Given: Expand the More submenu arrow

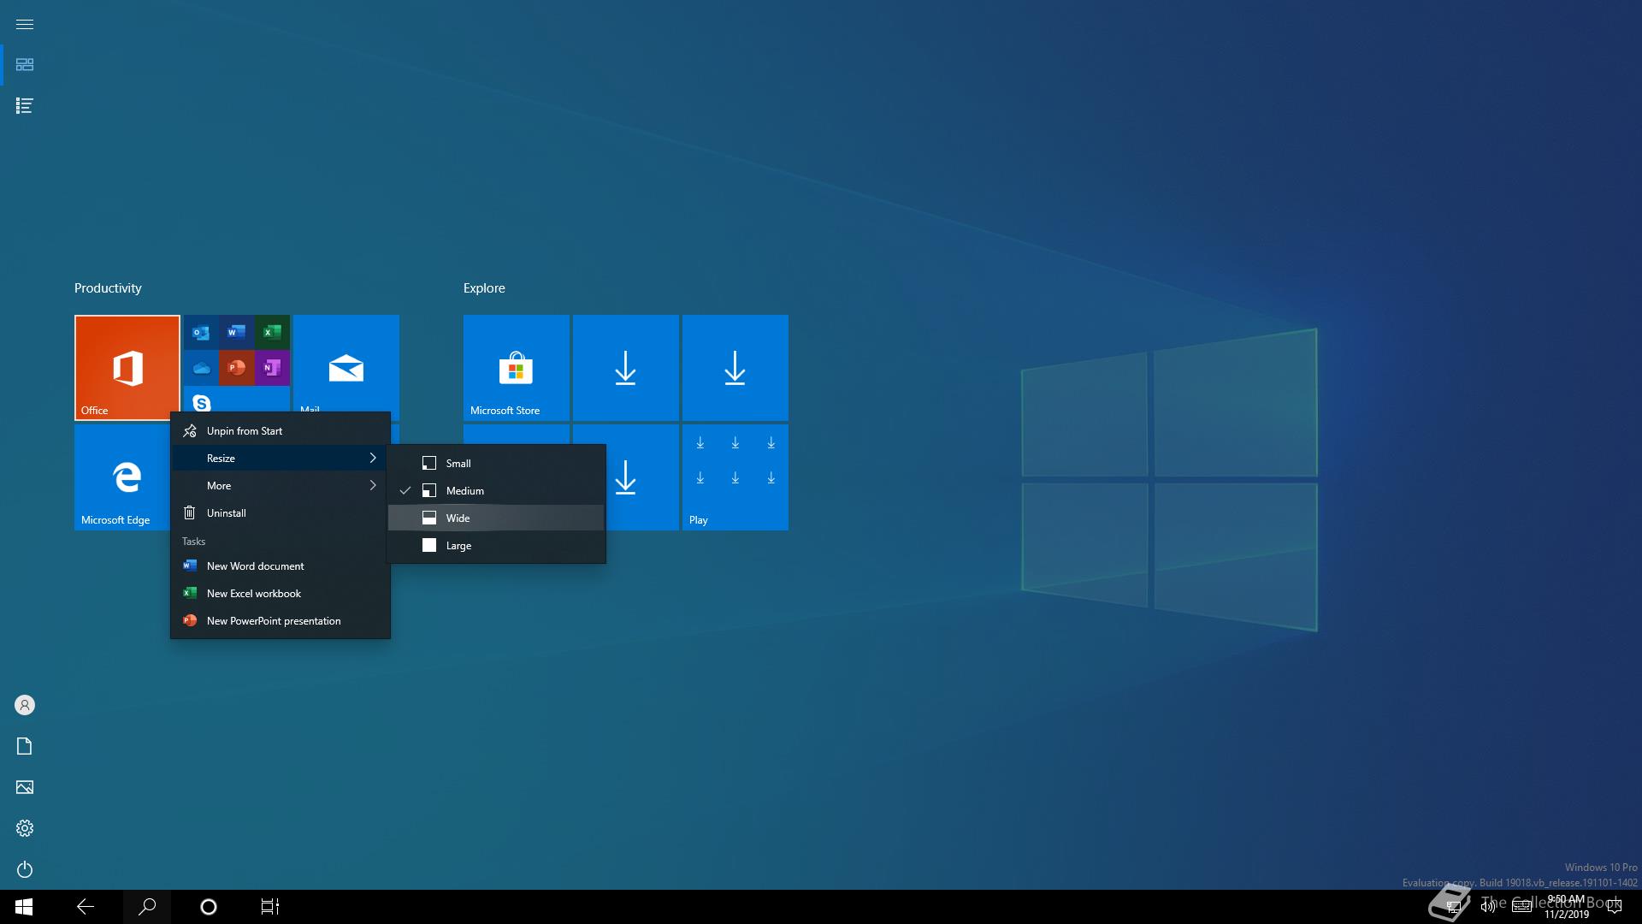Looking at the screenshot, I should tap(373, 486).
